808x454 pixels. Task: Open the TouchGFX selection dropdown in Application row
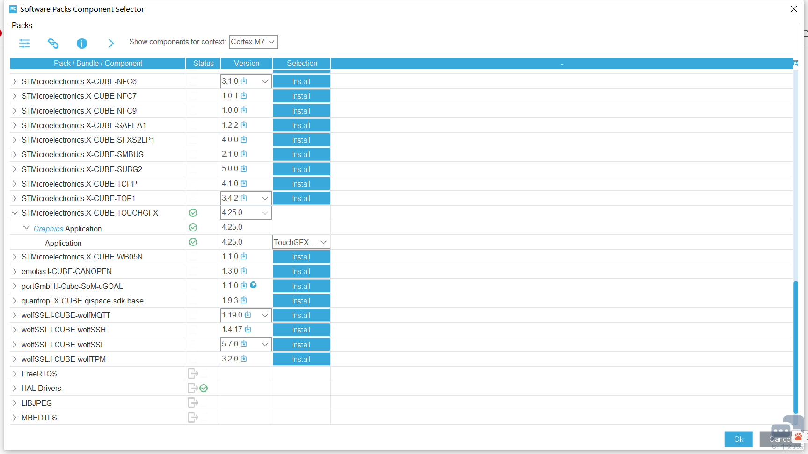301,242
